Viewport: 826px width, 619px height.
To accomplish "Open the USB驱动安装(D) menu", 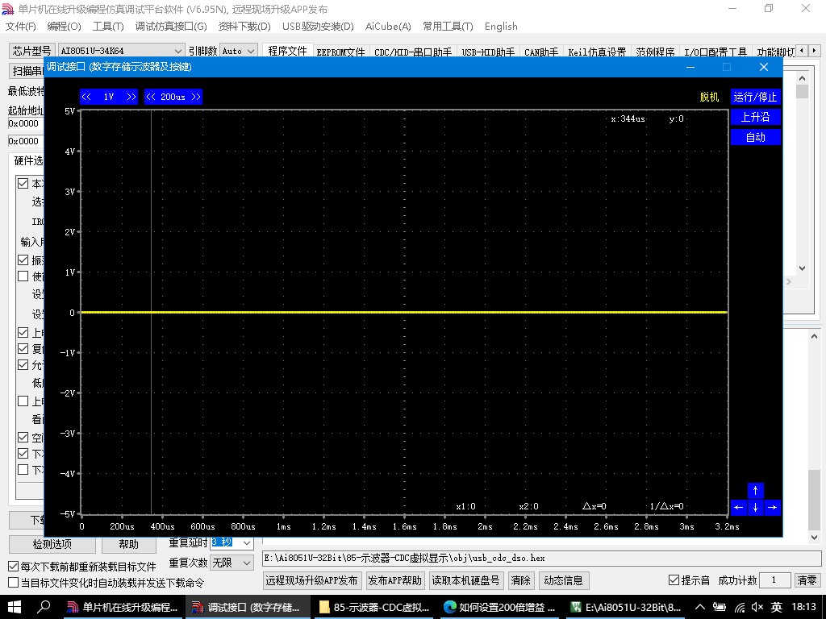I will click(318, 27).
